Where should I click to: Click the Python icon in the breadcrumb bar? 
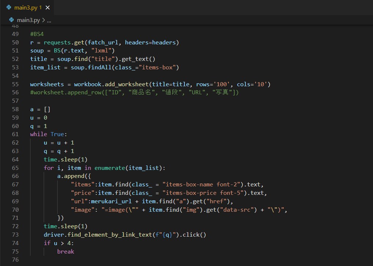[11, 20]
